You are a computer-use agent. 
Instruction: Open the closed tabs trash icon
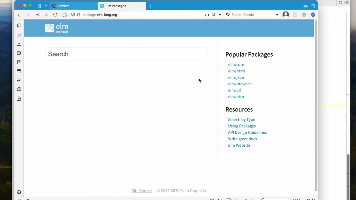tap(313, 6)
